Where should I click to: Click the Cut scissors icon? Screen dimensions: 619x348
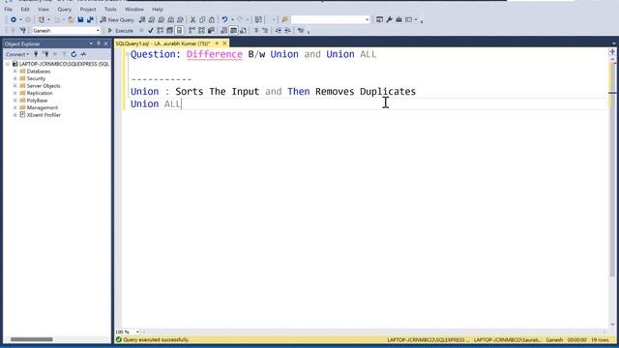pos(192,19)
